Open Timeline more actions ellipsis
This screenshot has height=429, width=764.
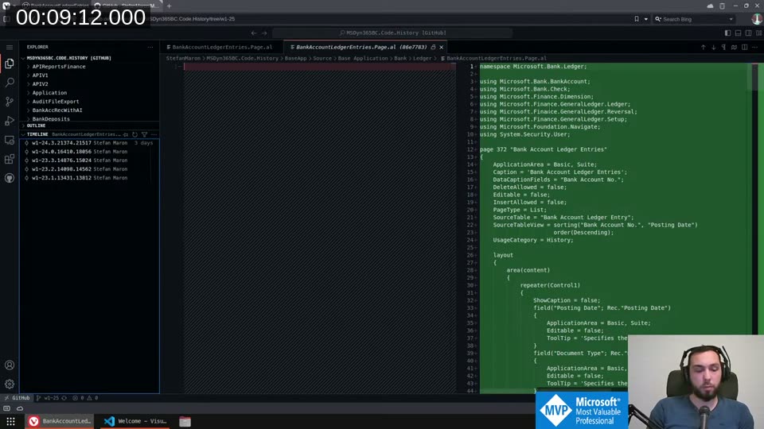pyautogui.click(x=154, y=134)
